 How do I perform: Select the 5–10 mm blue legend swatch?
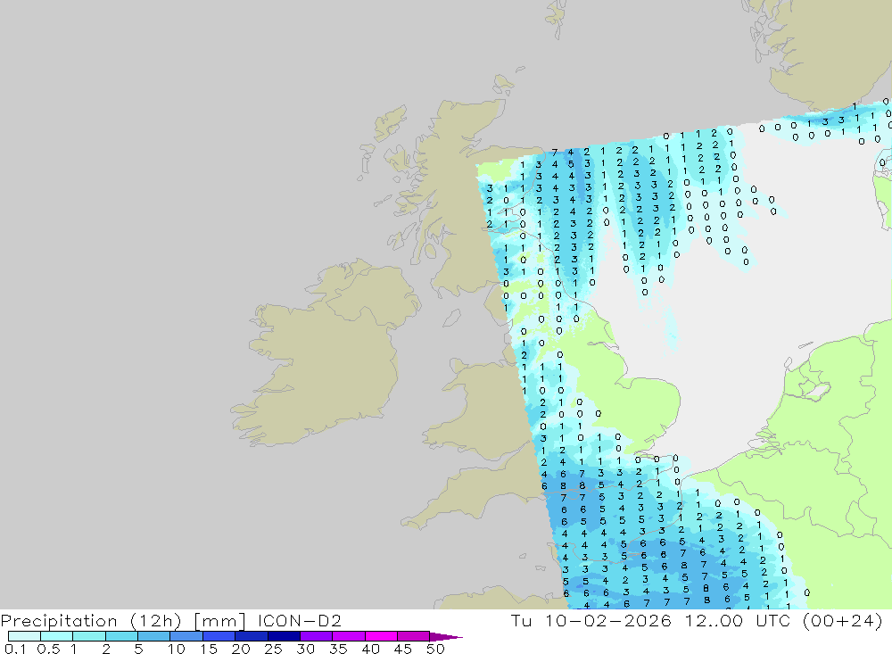[154, 636]
